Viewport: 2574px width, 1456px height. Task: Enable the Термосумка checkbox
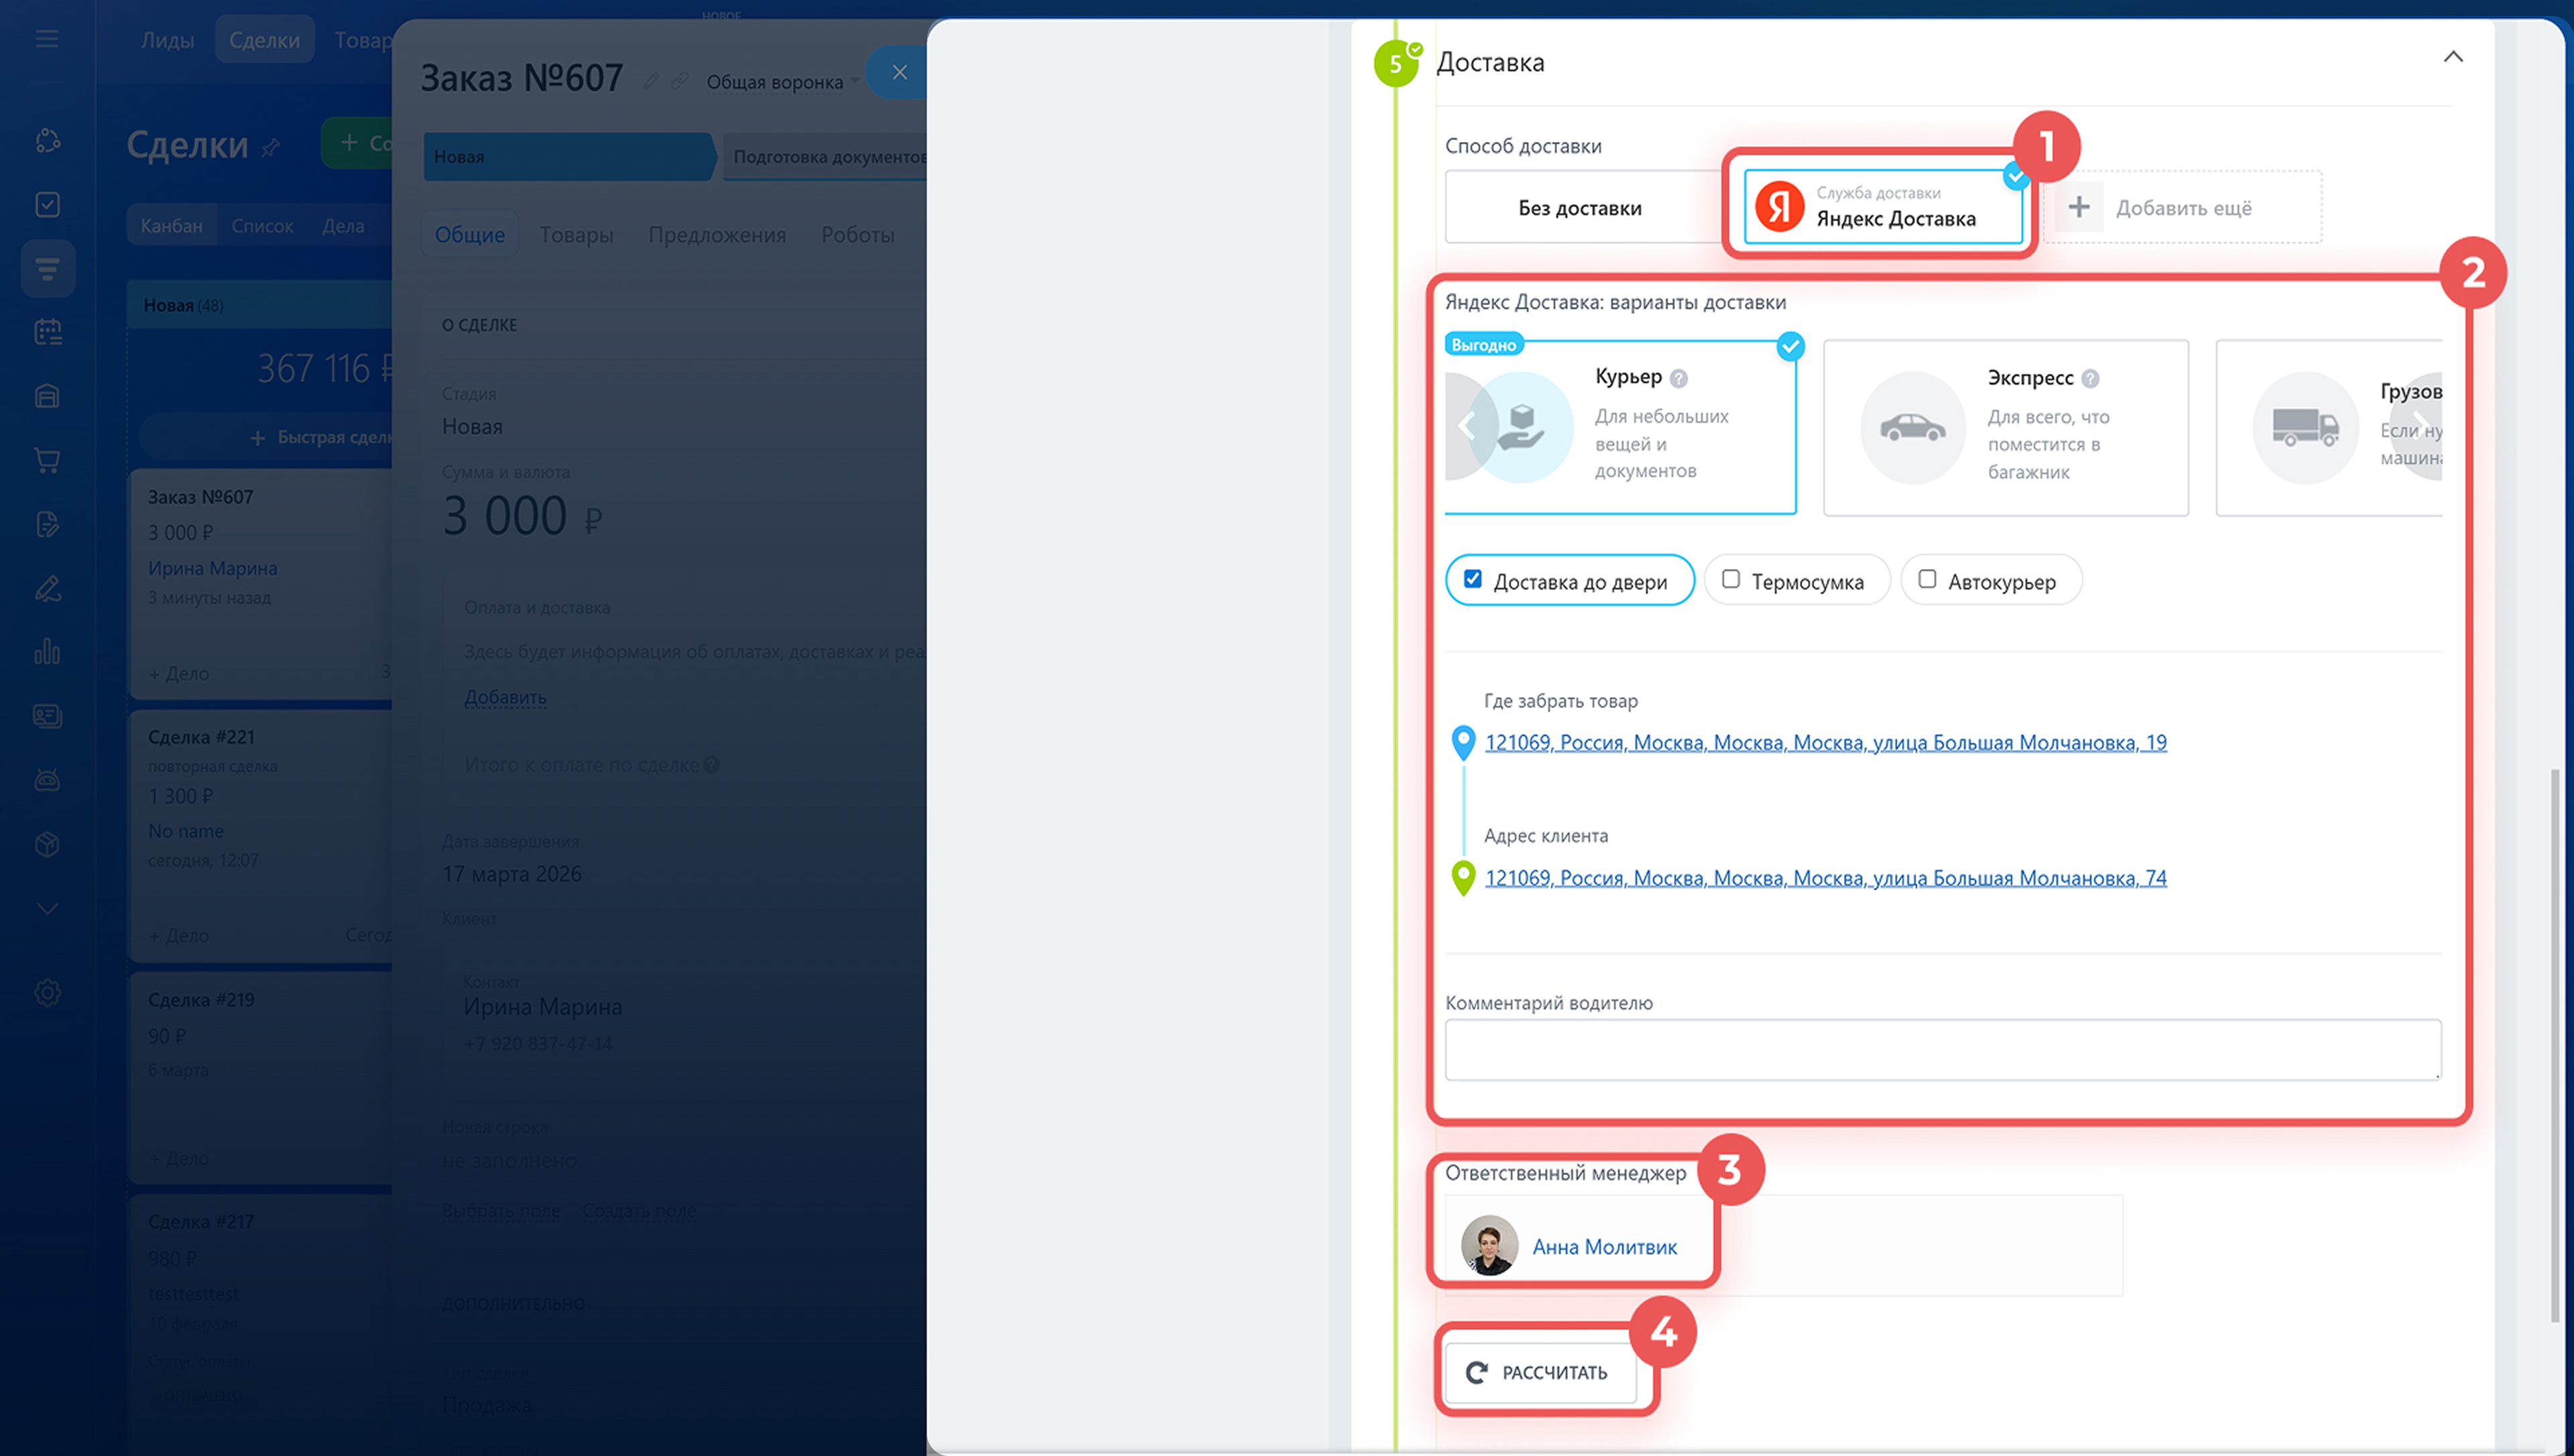[x=1730, y=579]
